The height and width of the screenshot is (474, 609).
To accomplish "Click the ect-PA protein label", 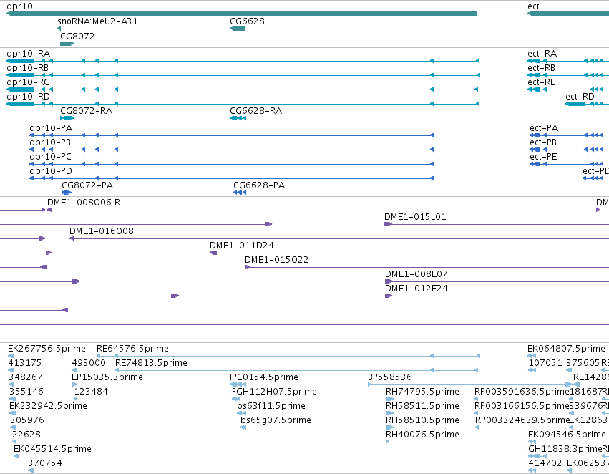I will tap(544, 128).
